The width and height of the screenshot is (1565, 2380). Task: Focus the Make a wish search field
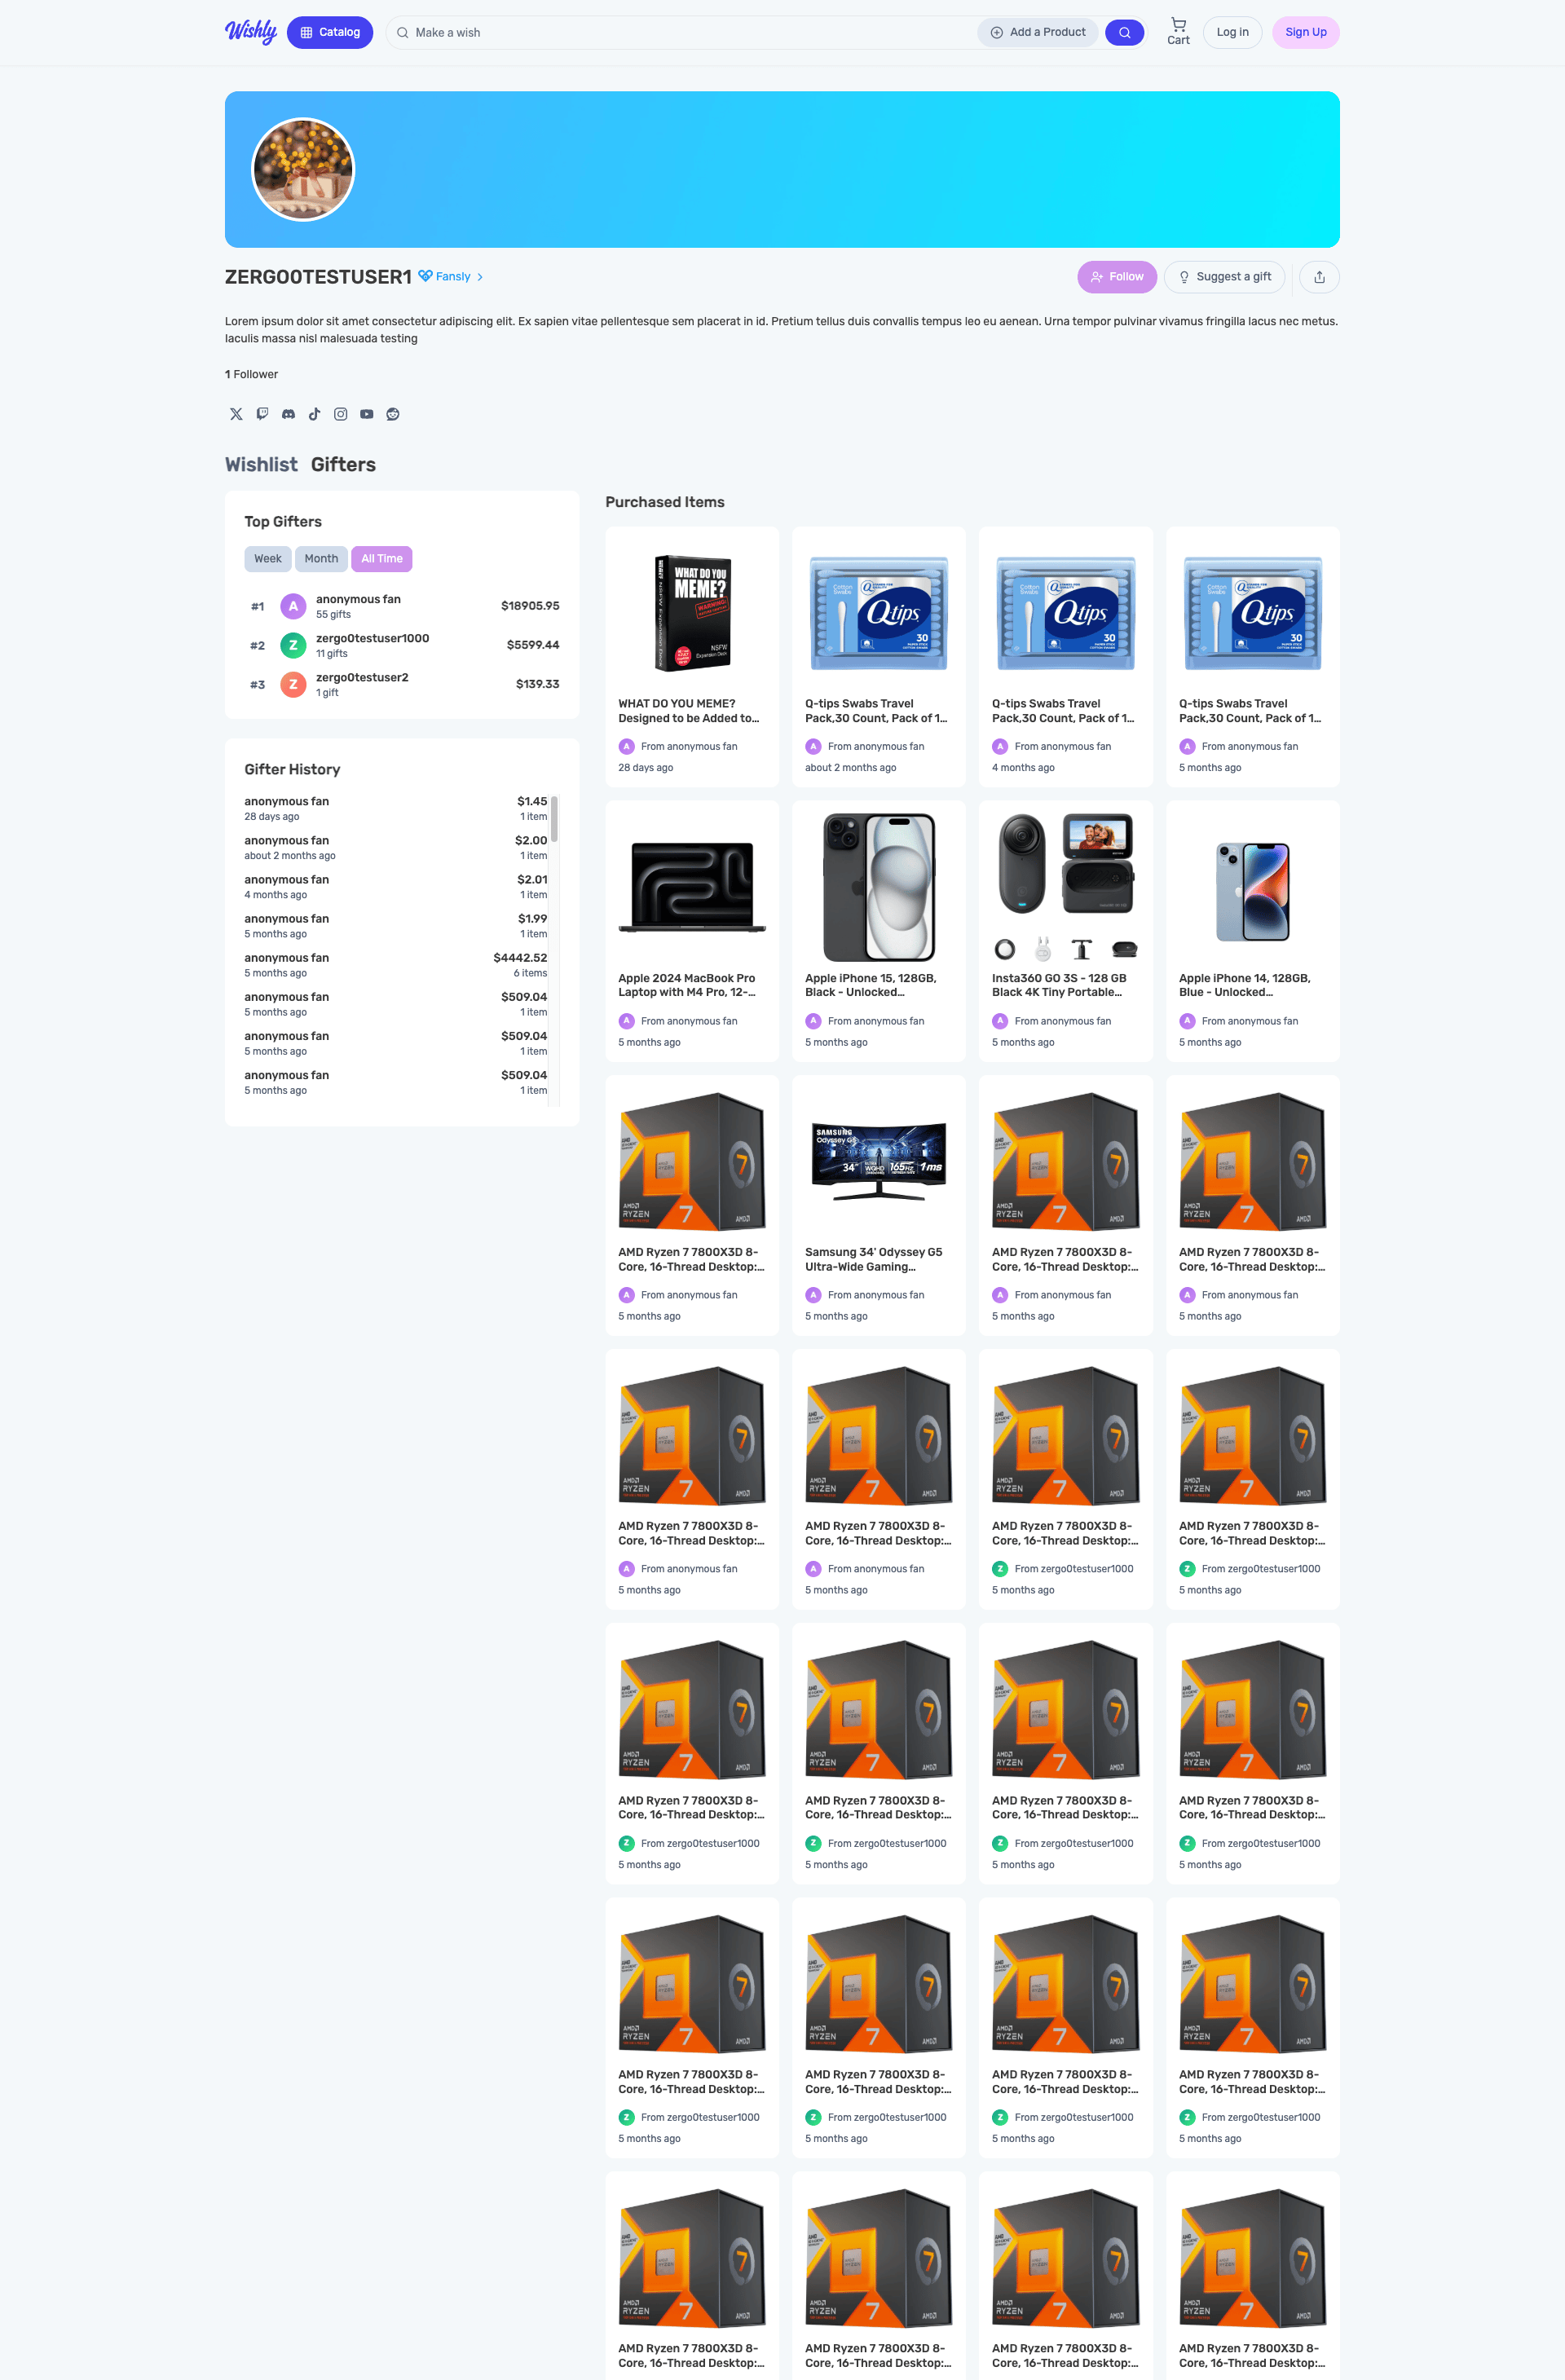point(680,32)
